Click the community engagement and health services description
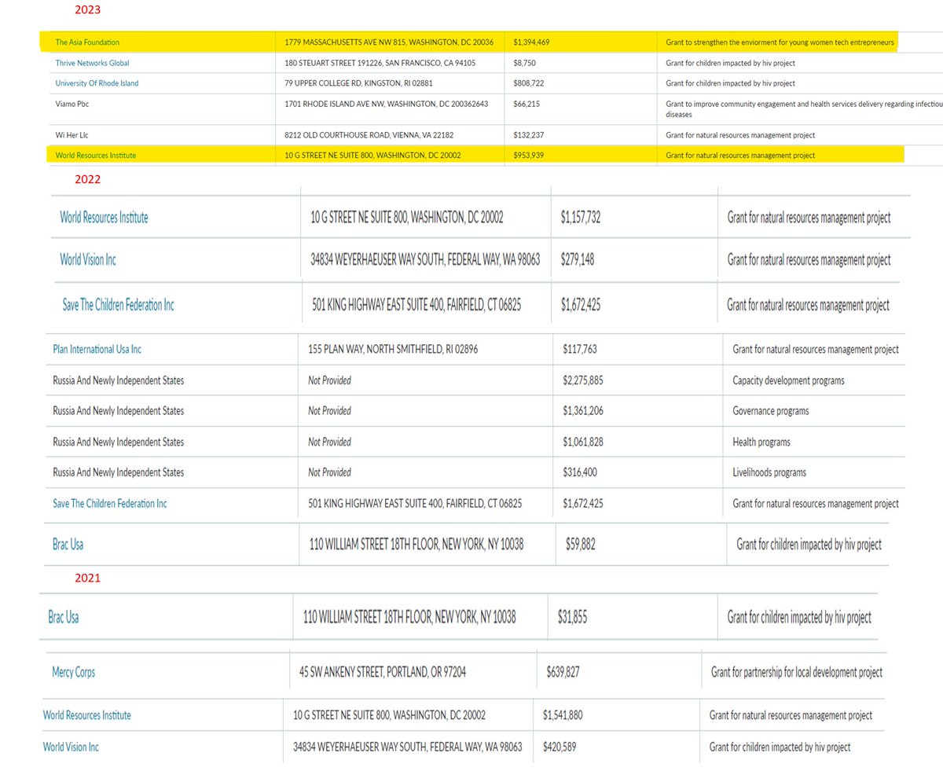This screenshot has height=782, width=943. (804, 108)
